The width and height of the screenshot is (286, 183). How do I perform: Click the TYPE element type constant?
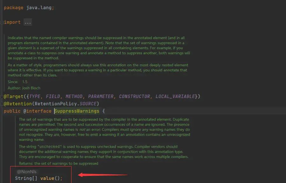coord(35,96)
